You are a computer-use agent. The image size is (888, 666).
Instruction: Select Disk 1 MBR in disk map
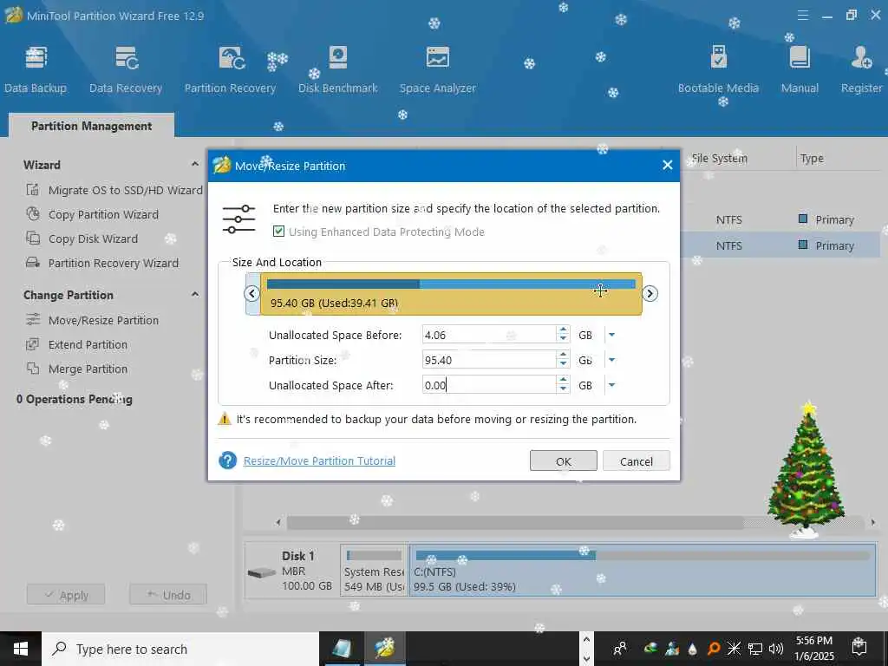(291, 571)
